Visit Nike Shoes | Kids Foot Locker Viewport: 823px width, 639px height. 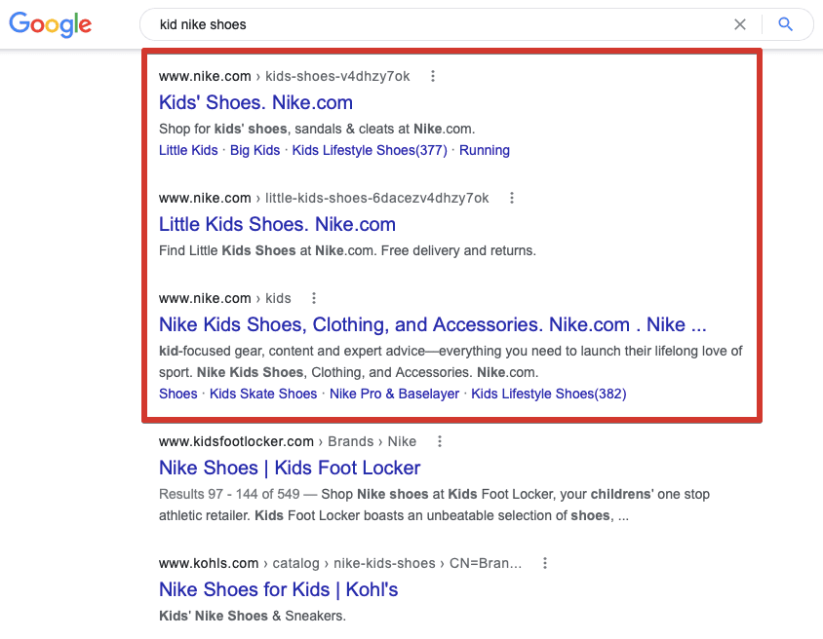[x=290, y=468]
